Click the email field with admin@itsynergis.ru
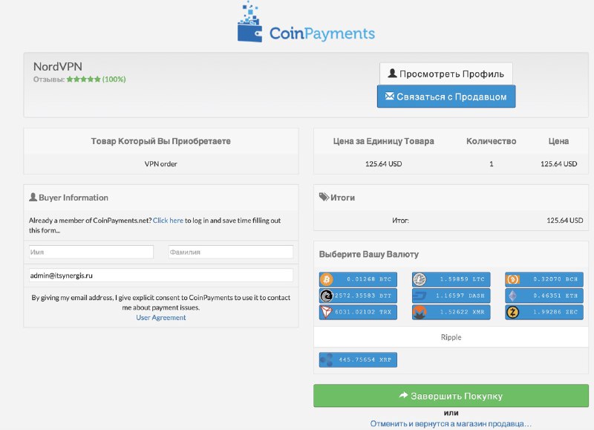Screen dimensions: 594x430 point(161,276)
